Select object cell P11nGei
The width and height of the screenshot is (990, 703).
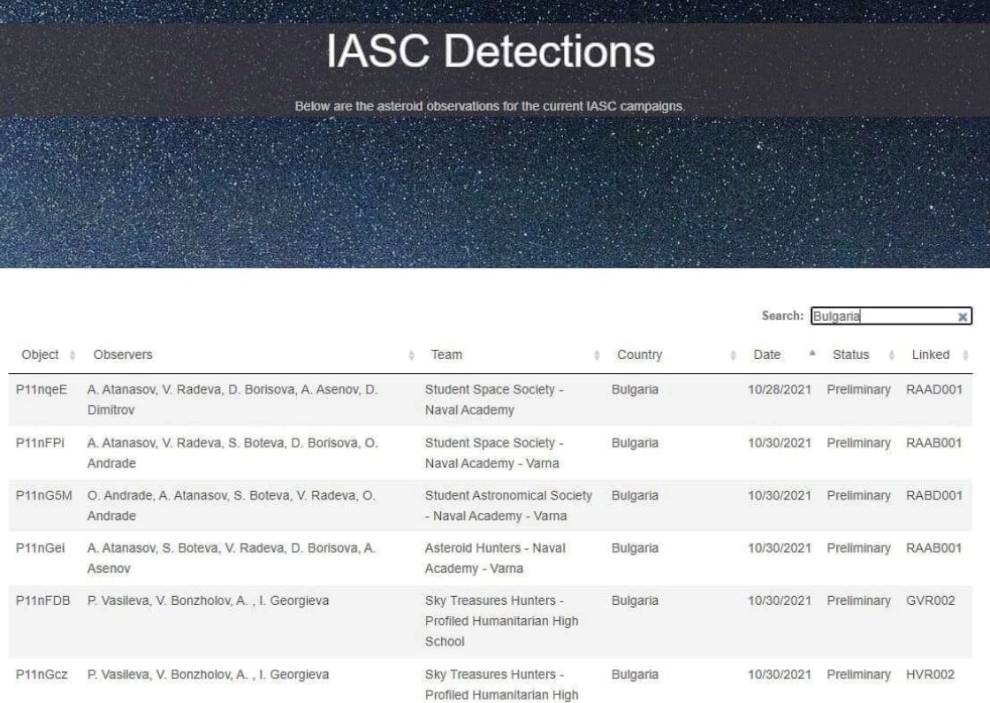[40, 548]
